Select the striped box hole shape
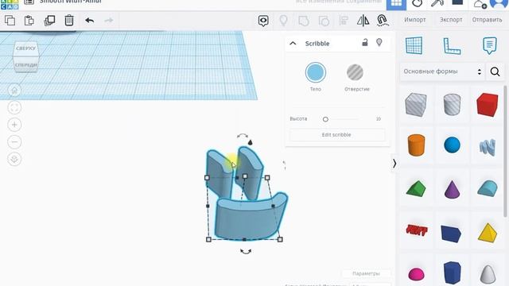 click(x=415, y=105)
